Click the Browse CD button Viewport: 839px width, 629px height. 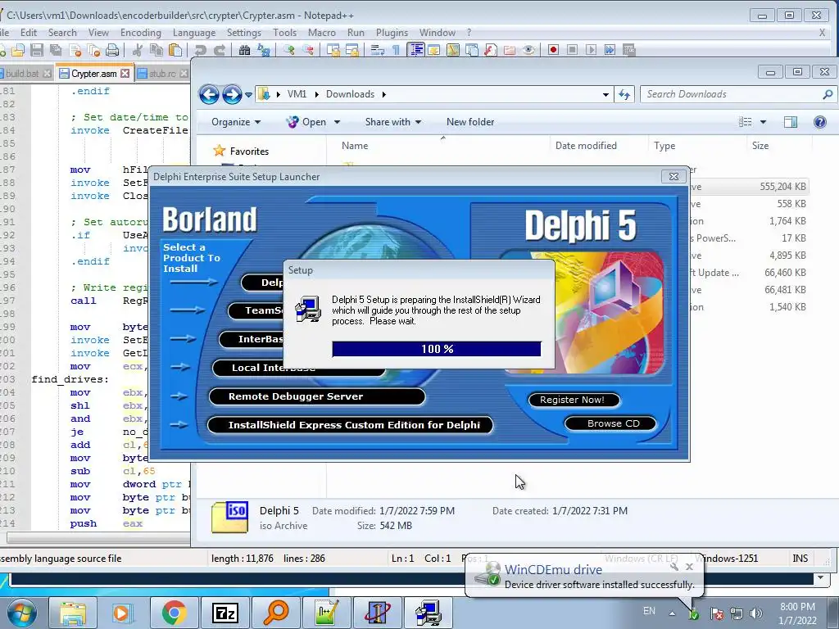[610, 423]
